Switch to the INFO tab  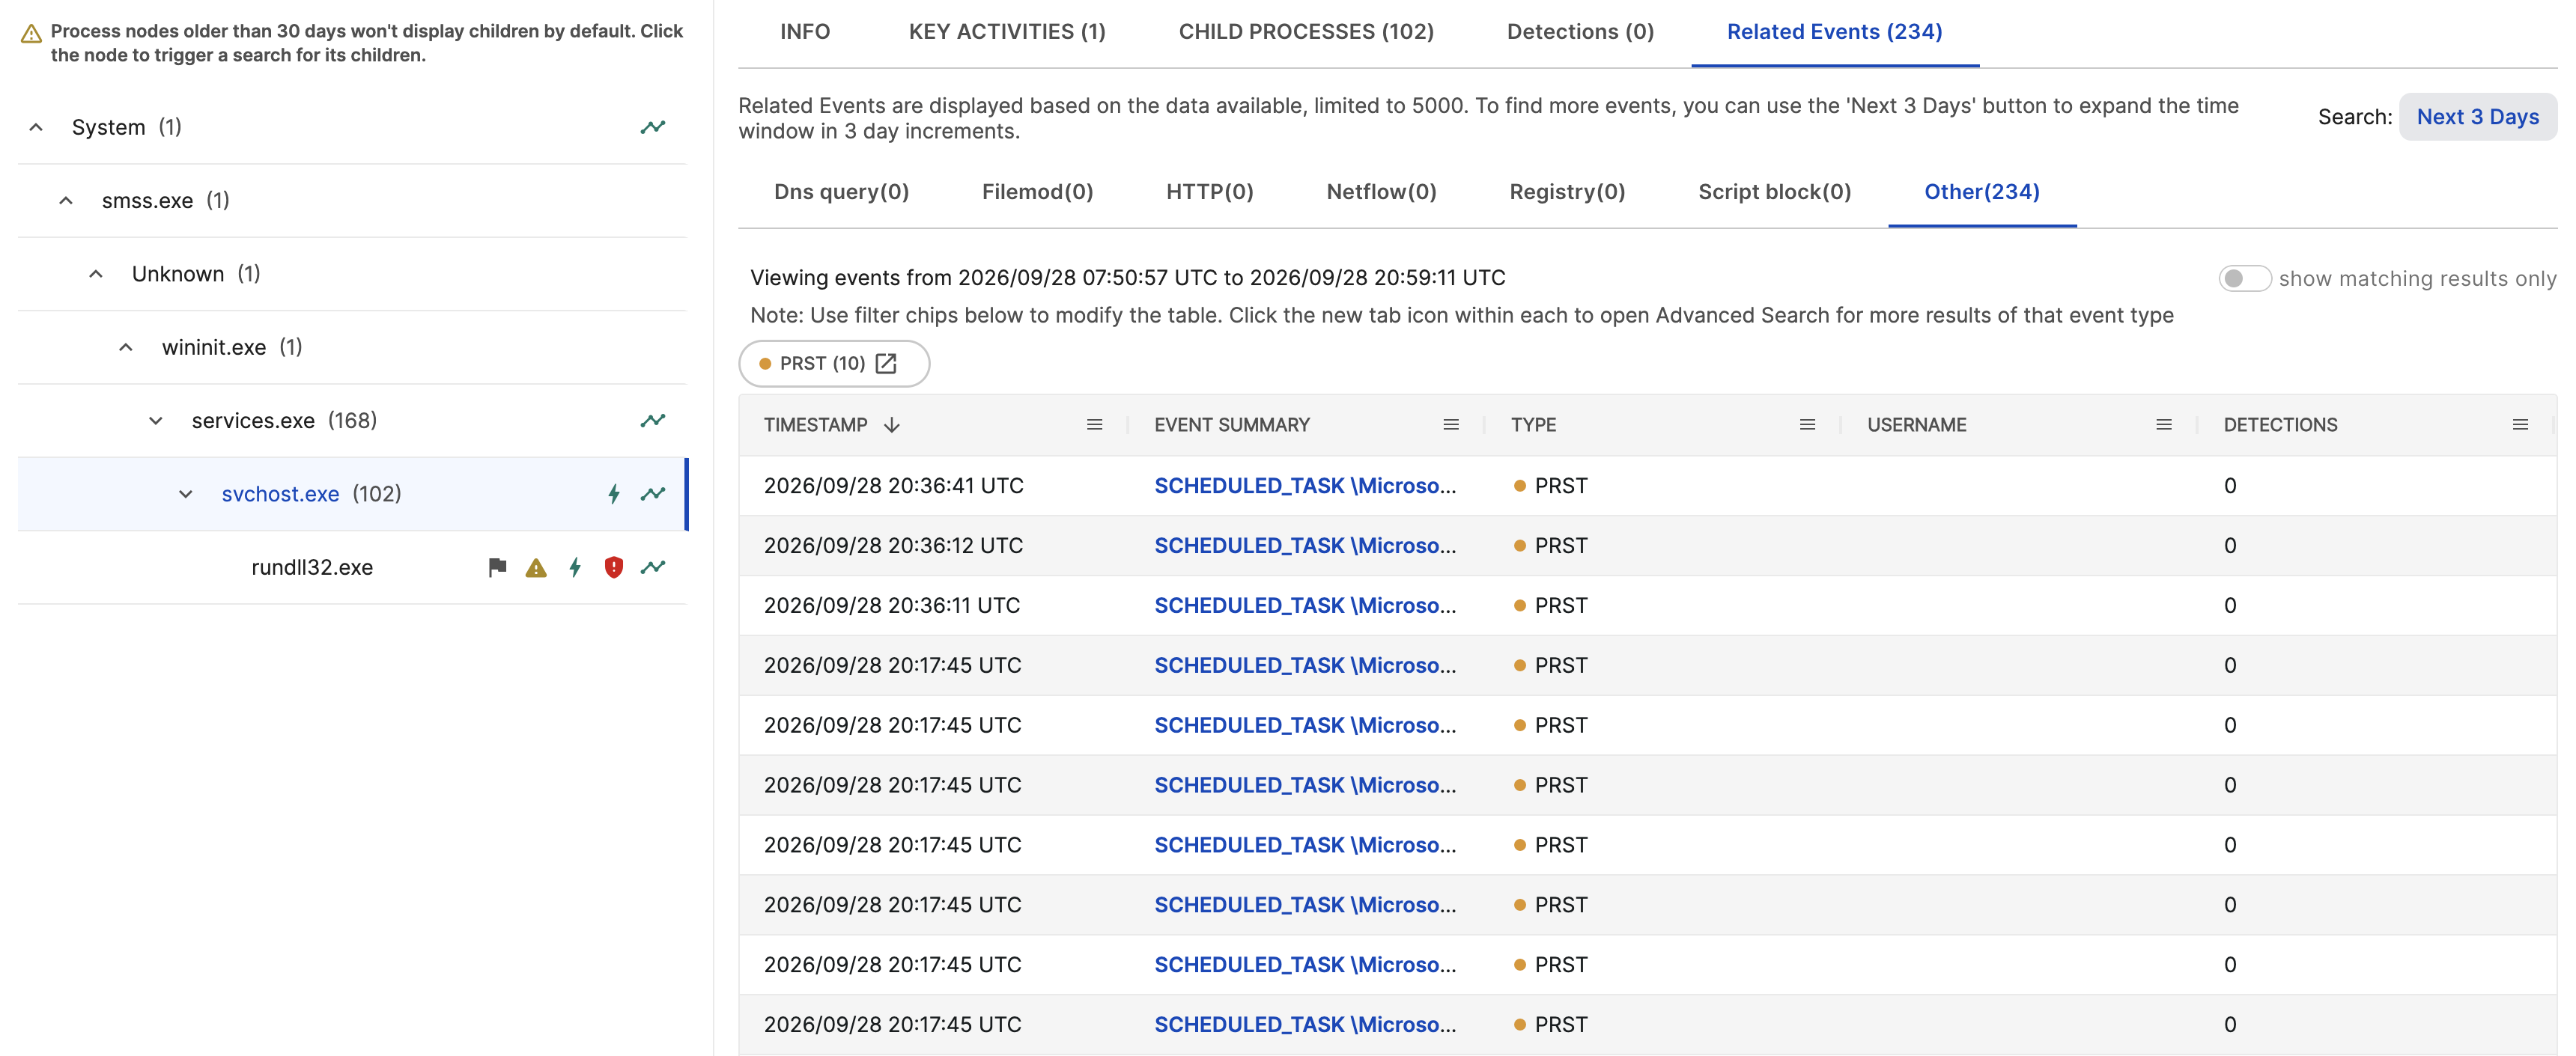pyautogui.click(x=805, y=32)
